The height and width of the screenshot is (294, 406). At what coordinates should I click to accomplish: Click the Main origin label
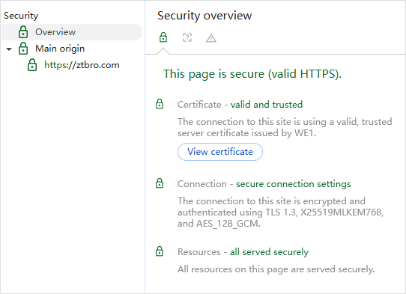click(60, 49)
